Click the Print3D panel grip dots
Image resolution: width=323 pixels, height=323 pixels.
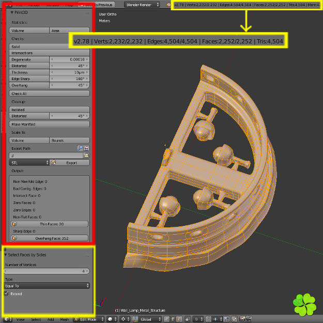[x=87, y=13]
